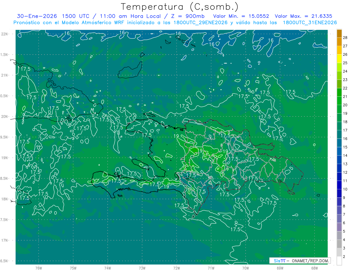Viewport: 353px width, 272px height.
Task: Click the '19N' latitude axis label
Action: coord(5,158)
